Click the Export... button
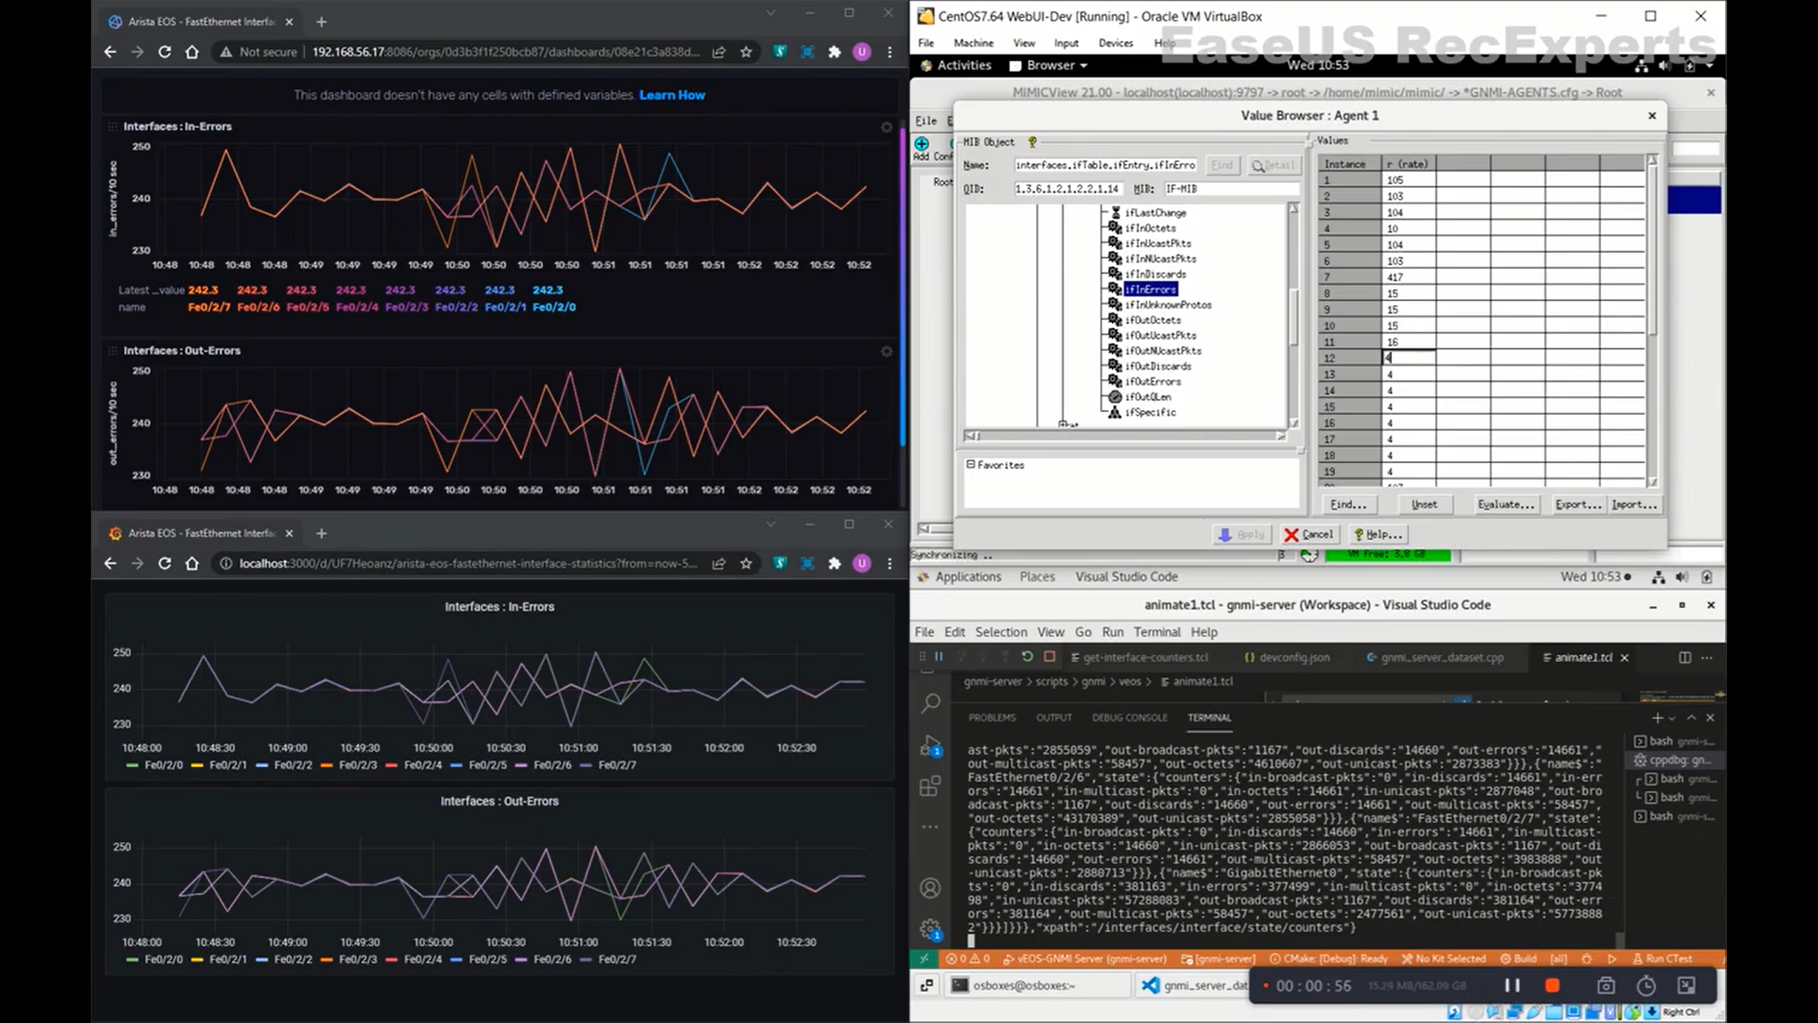Viewport: 1818px width, 1023px height. tap(1577, 505)
